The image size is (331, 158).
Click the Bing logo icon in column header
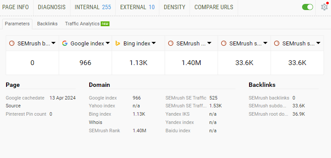(118, 43)
